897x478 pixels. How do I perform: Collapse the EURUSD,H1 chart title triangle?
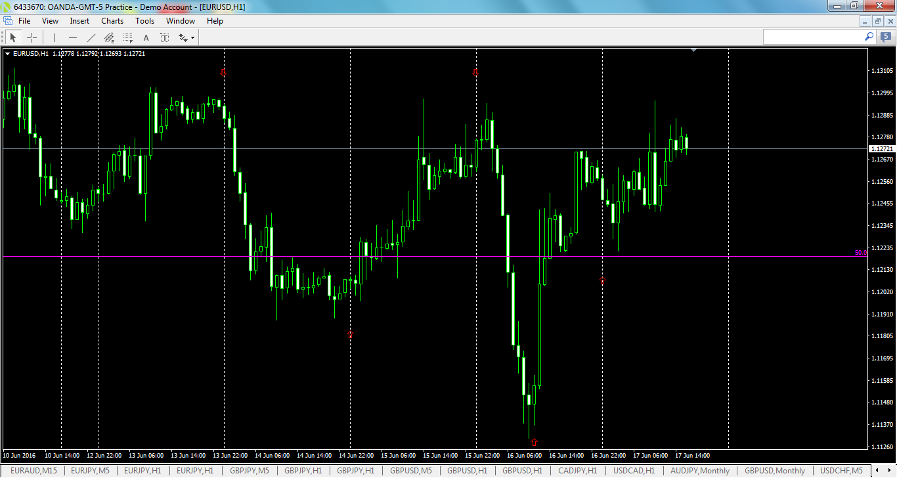coord(8,54)
